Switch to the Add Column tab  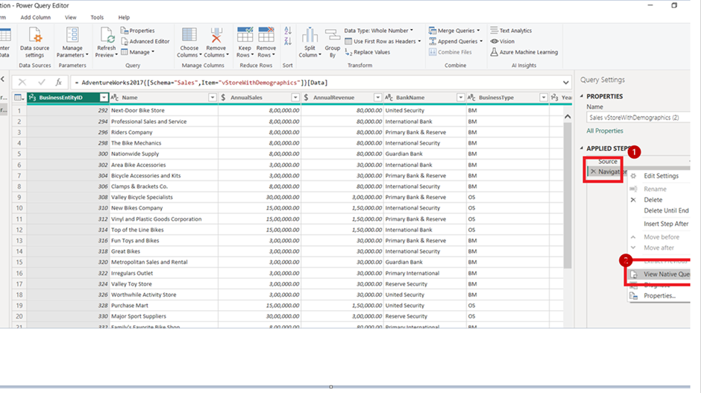pos(36,17)
